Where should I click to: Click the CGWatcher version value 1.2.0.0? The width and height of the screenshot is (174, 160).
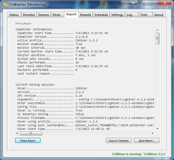point(81,37)
